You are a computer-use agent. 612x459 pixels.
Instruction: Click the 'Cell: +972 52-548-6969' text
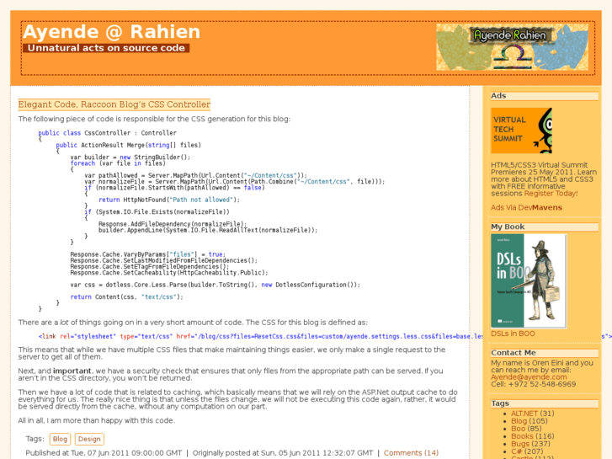pos(533,384)
